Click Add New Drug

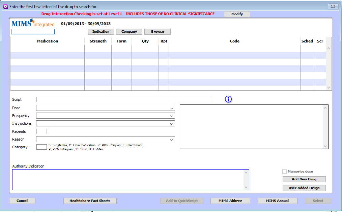tap(304, 179)
